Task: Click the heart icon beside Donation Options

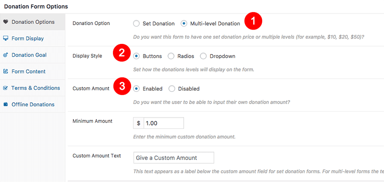Action: pos(5,22)
